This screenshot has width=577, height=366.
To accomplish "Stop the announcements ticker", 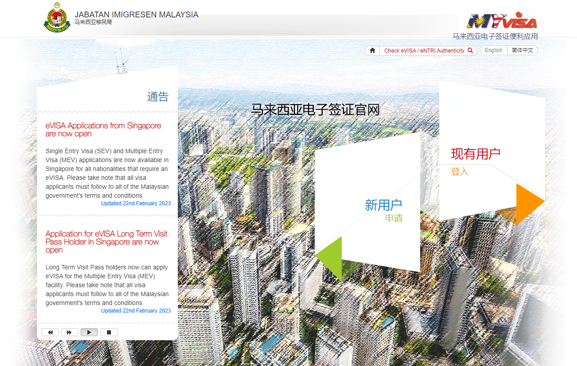I will pyautogui.click(x=109, y=332).
